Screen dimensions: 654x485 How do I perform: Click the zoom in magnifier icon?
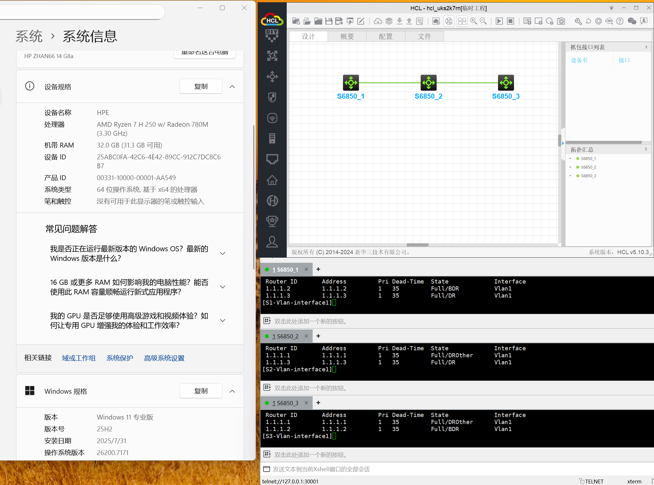[x=473, y=21]
